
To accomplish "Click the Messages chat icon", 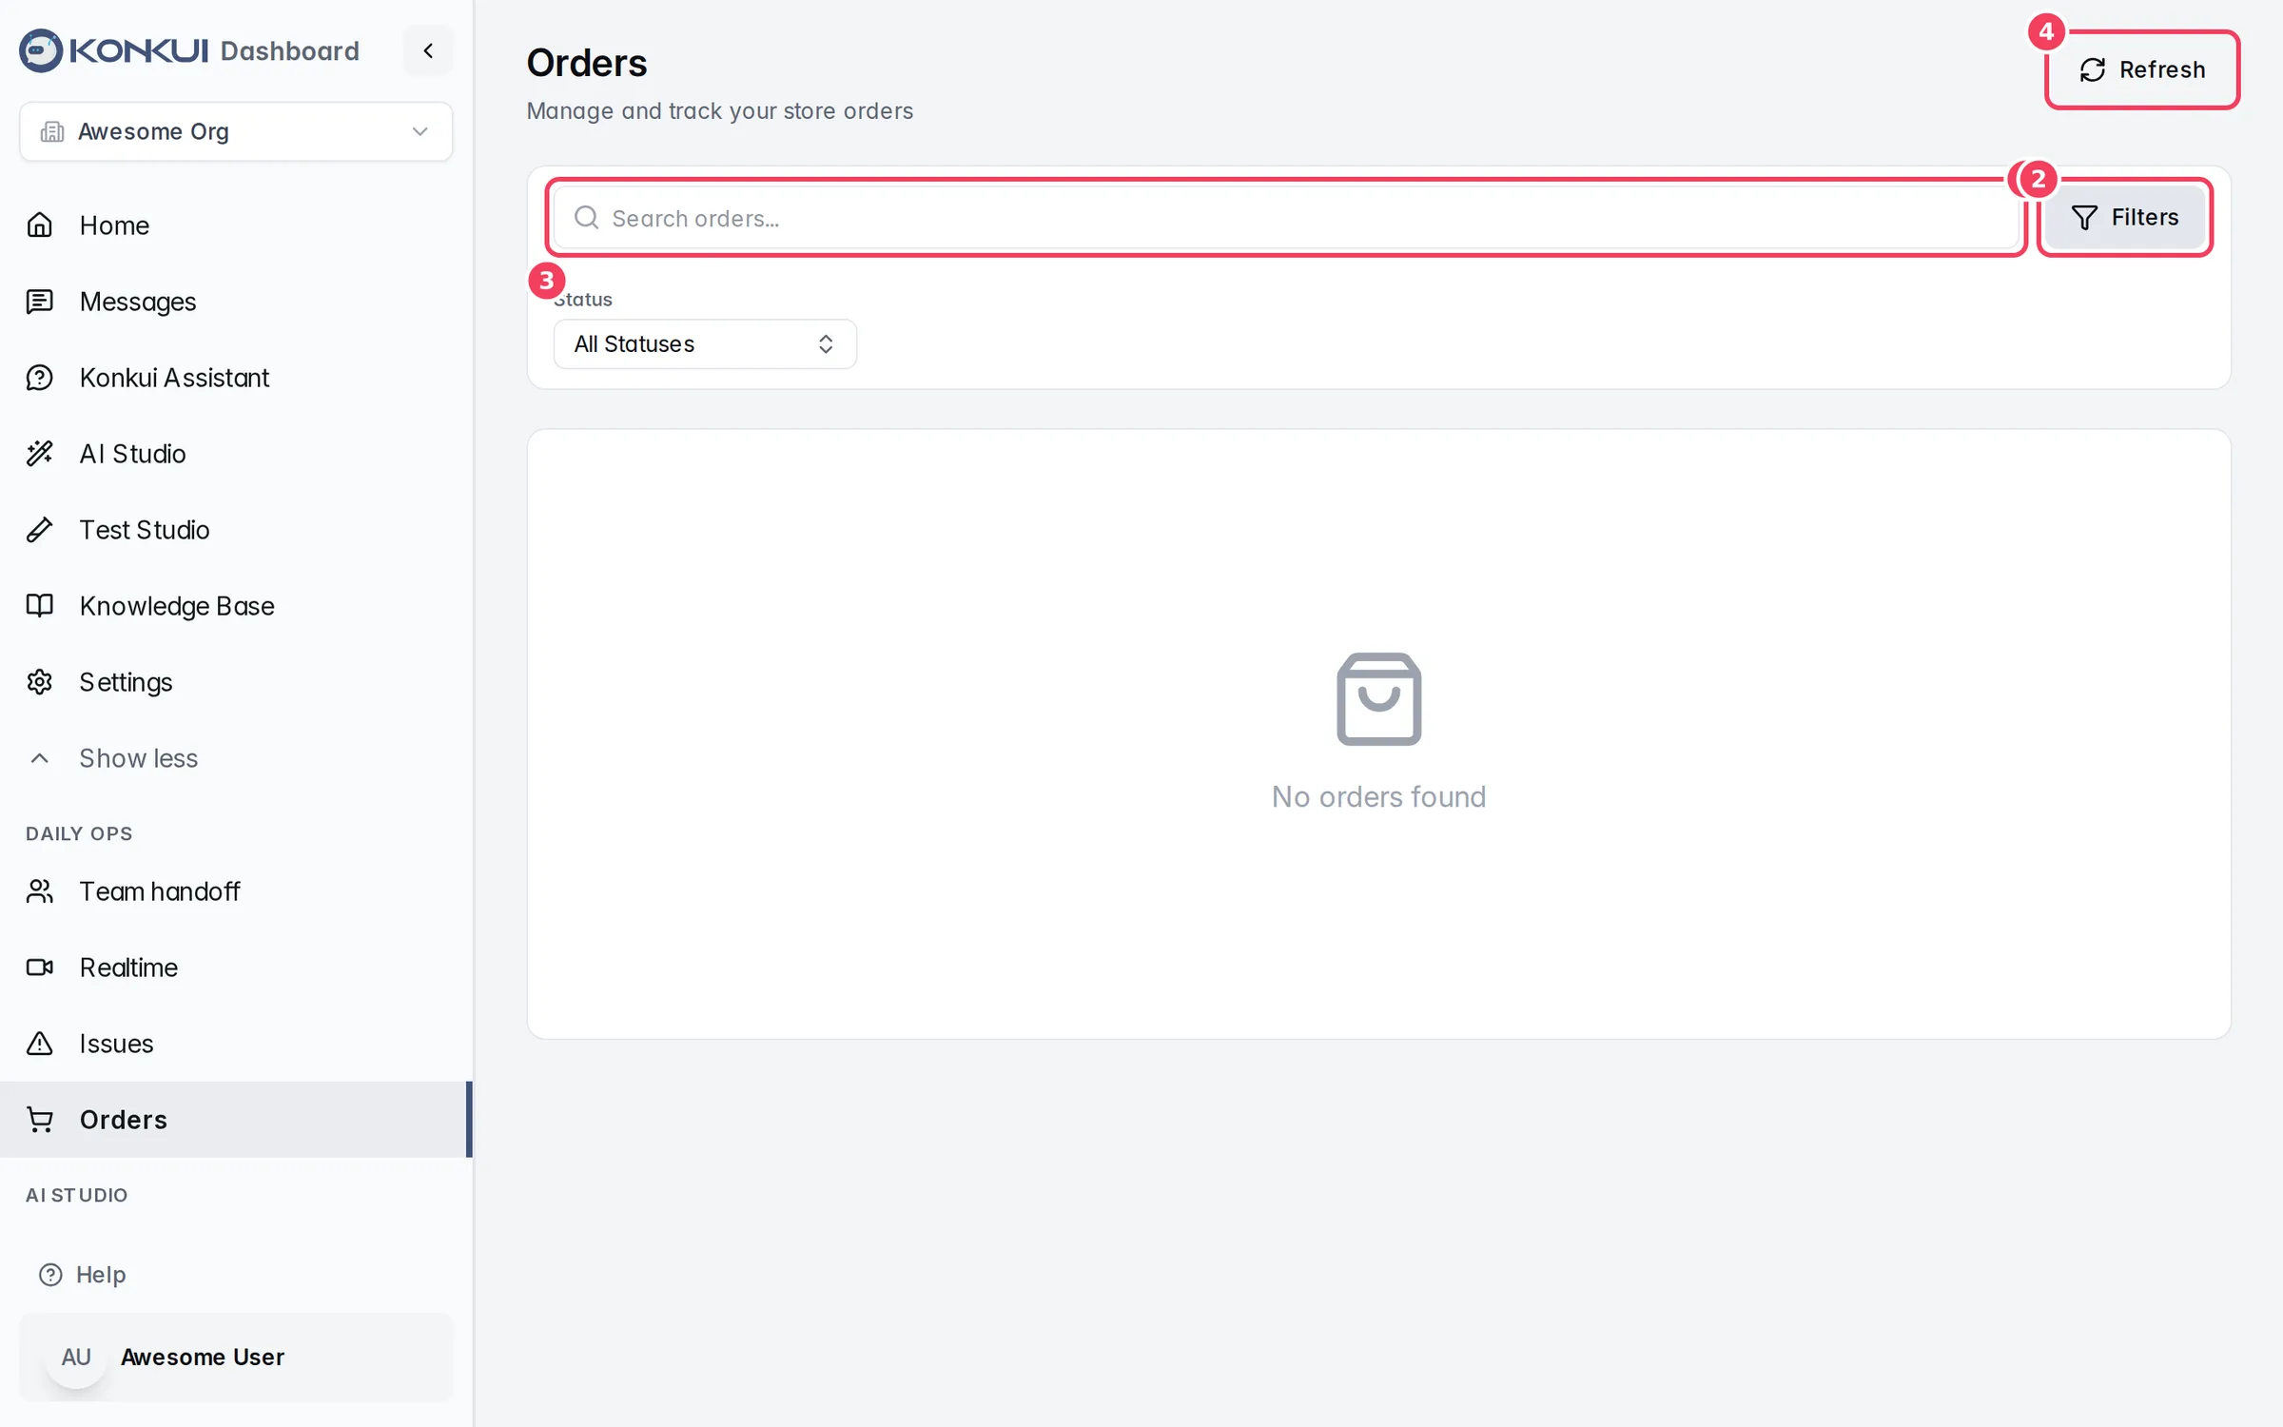I will (x=40, y=302).
